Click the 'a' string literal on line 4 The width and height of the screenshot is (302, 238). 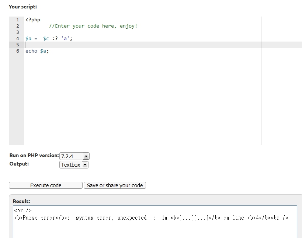tap(65, 39)
